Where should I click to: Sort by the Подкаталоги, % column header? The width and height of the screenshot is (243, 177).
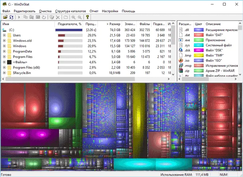[x=69, y=24]
